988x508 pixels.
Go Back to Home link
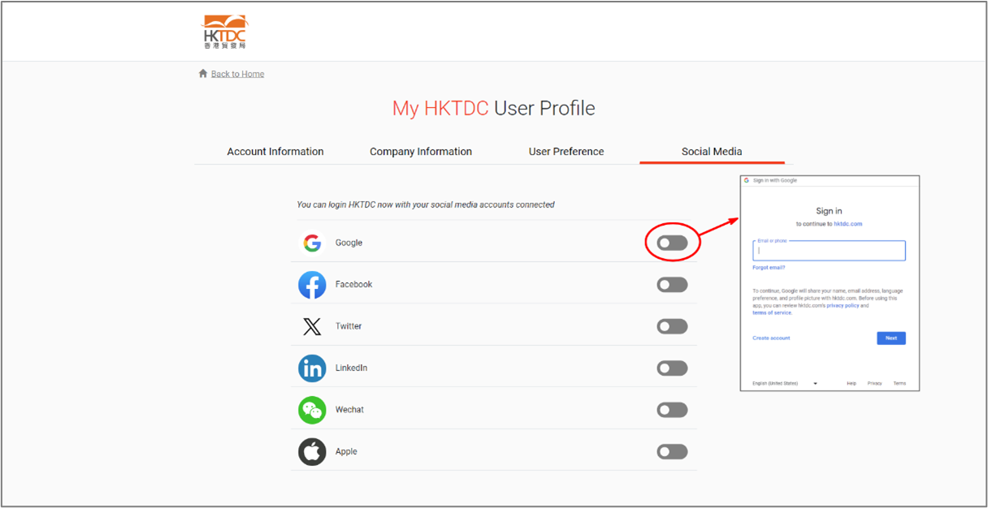coord(237,74)
